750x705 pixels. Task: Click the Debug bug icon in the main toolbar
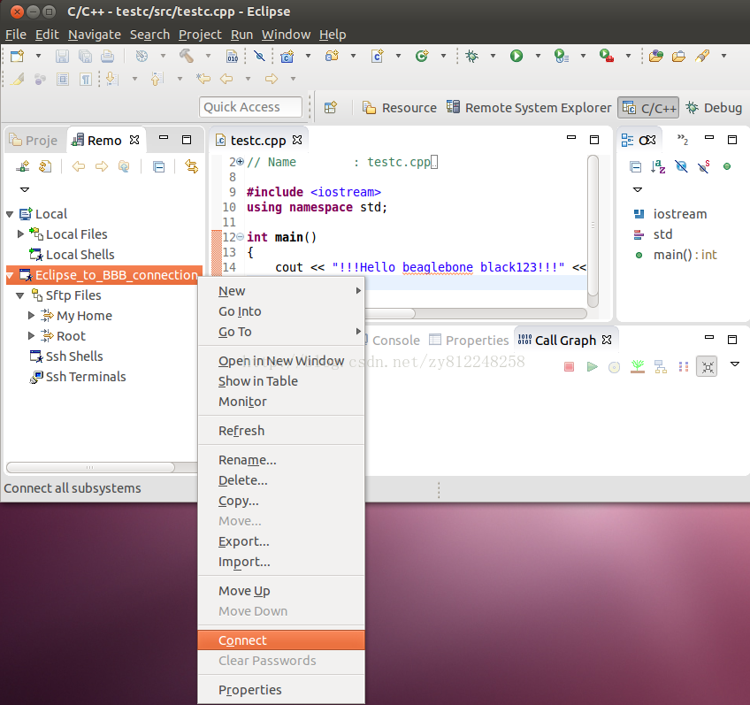[472, 56]
